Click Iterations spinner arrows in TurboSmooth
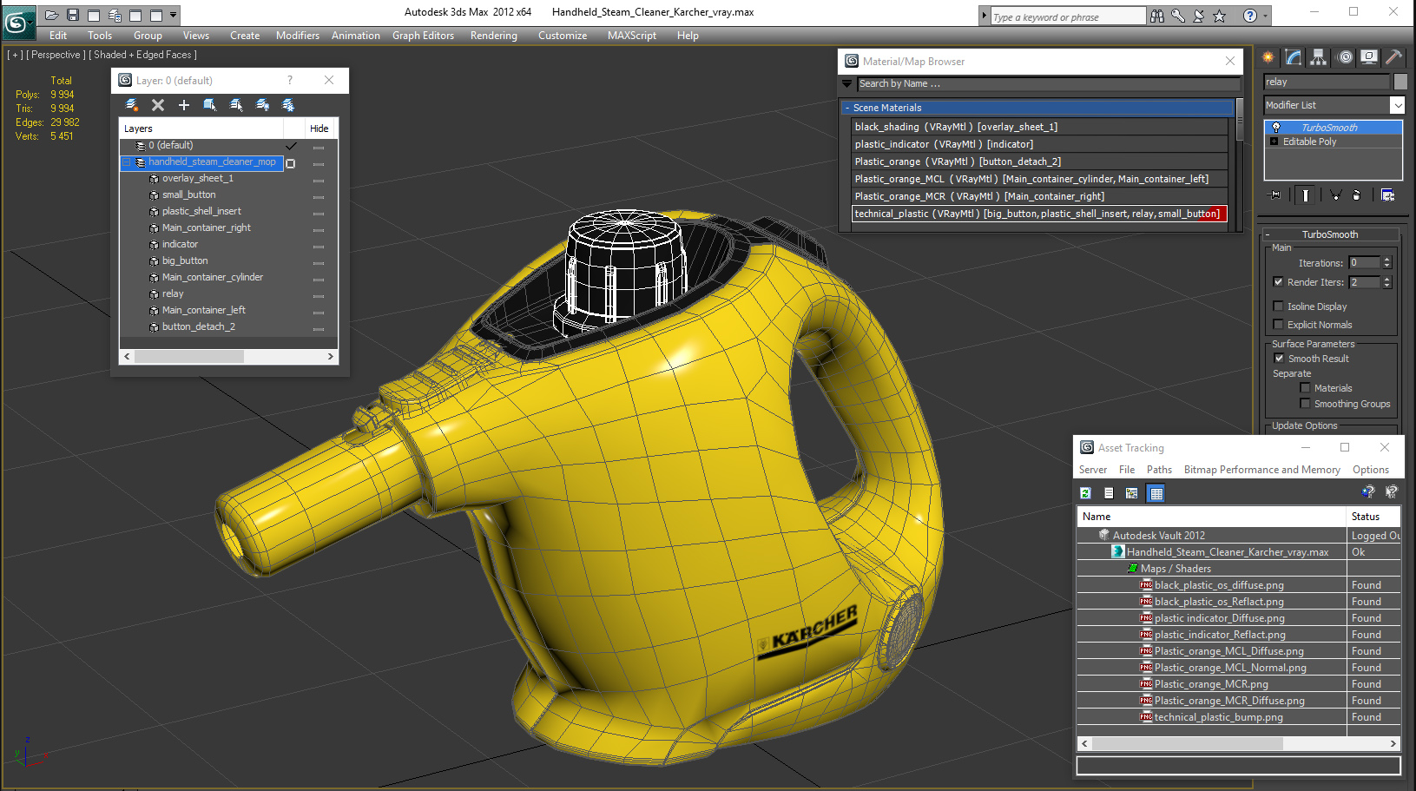The width and height of the screenshot is (1416, 791). (x=1386, y=263)
